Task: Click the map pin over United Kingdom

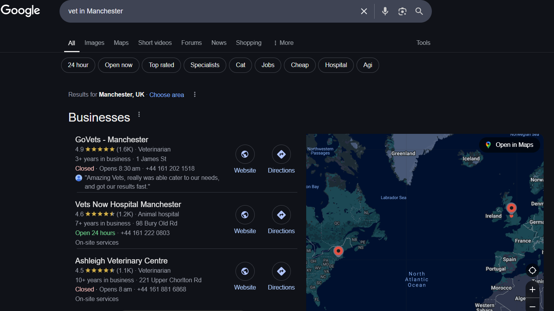Action: point(511,209)
